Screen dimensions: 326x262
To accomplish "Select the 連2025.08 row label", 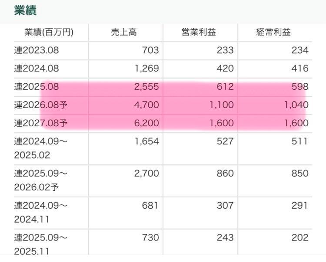I will click(36, 87).
